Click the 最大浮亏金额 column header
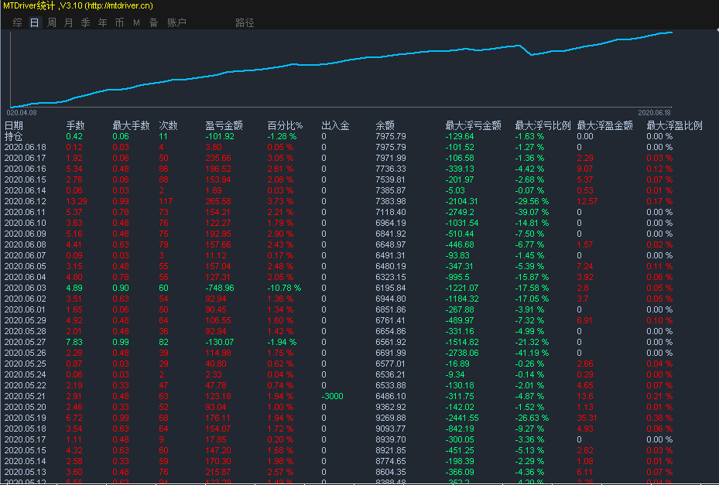This screenshot has width=719, height=485. [x=473, y=125]
